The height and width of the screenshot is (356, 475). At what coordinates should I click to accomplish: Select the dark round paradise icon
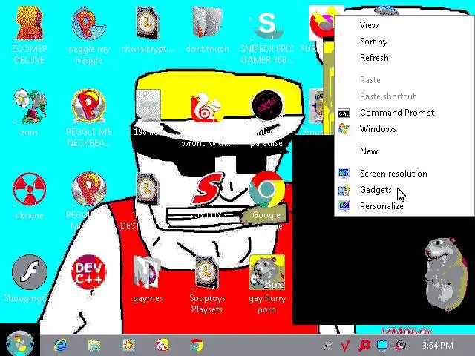point(267,106)
